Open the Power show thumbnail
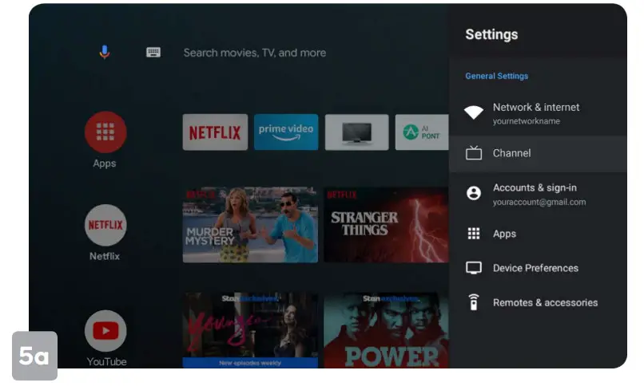Screen dimensions: 644x390 pyautogui.click(x=386, y=329)
